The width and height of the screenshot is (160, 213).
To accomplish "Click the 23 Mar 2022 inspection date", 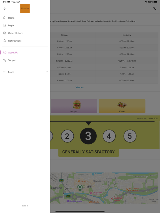I will (153, 118).
